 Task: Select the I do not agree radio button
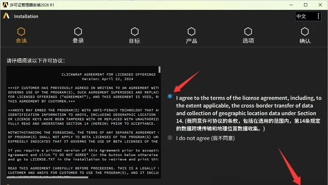[x=170, y=137]
